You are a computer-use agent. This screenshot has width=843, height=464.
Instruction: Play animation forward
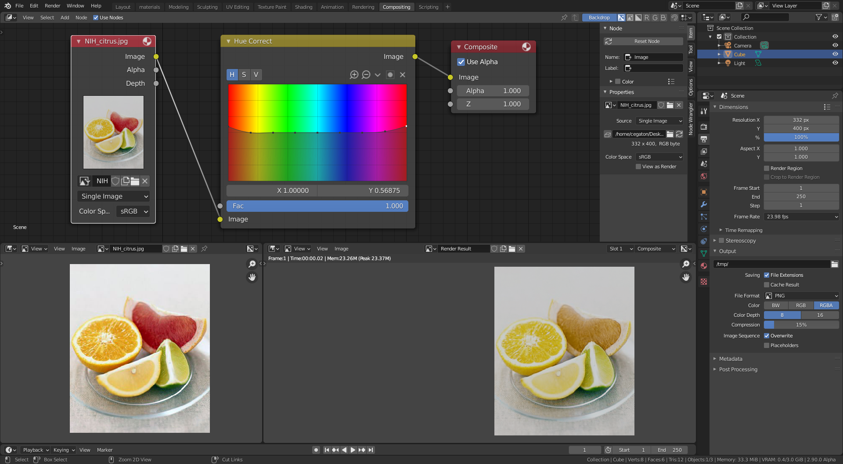(353, 450)
